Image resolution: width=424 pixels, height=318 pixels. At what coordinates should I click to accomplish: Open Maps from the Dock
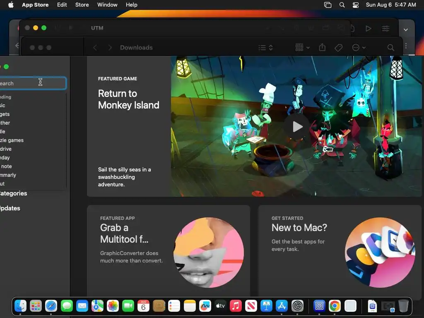97,306
